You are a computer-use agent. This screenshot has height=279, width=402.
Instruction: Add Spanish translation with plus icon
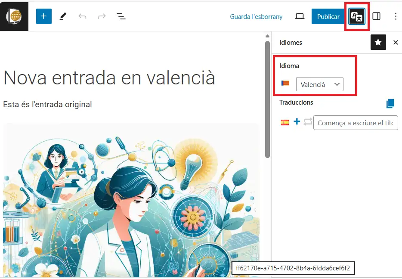click(297, 122)
